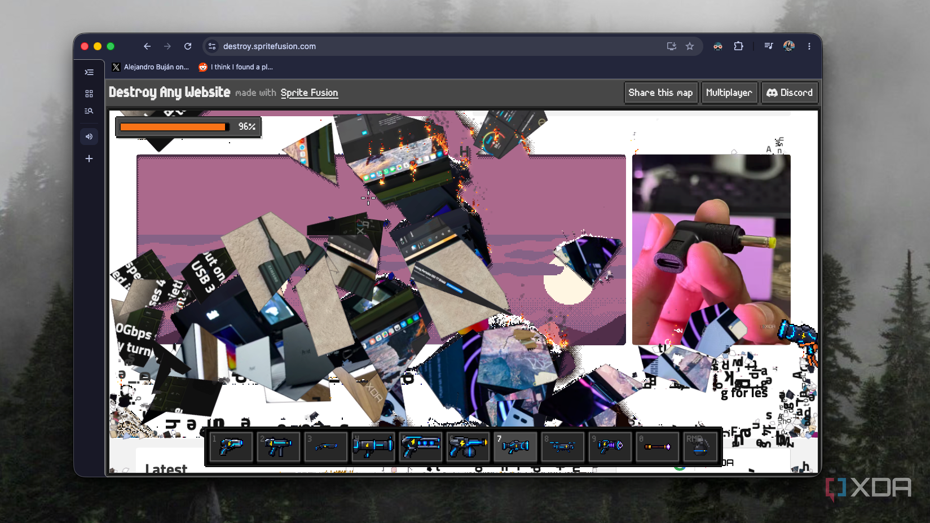Reload the current page

(188, 46)
